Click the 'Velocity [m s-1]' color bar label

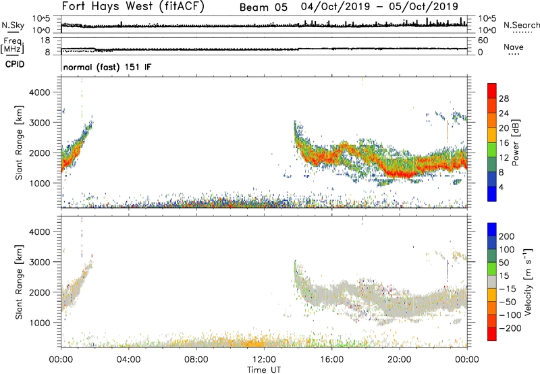click(528, 282)
